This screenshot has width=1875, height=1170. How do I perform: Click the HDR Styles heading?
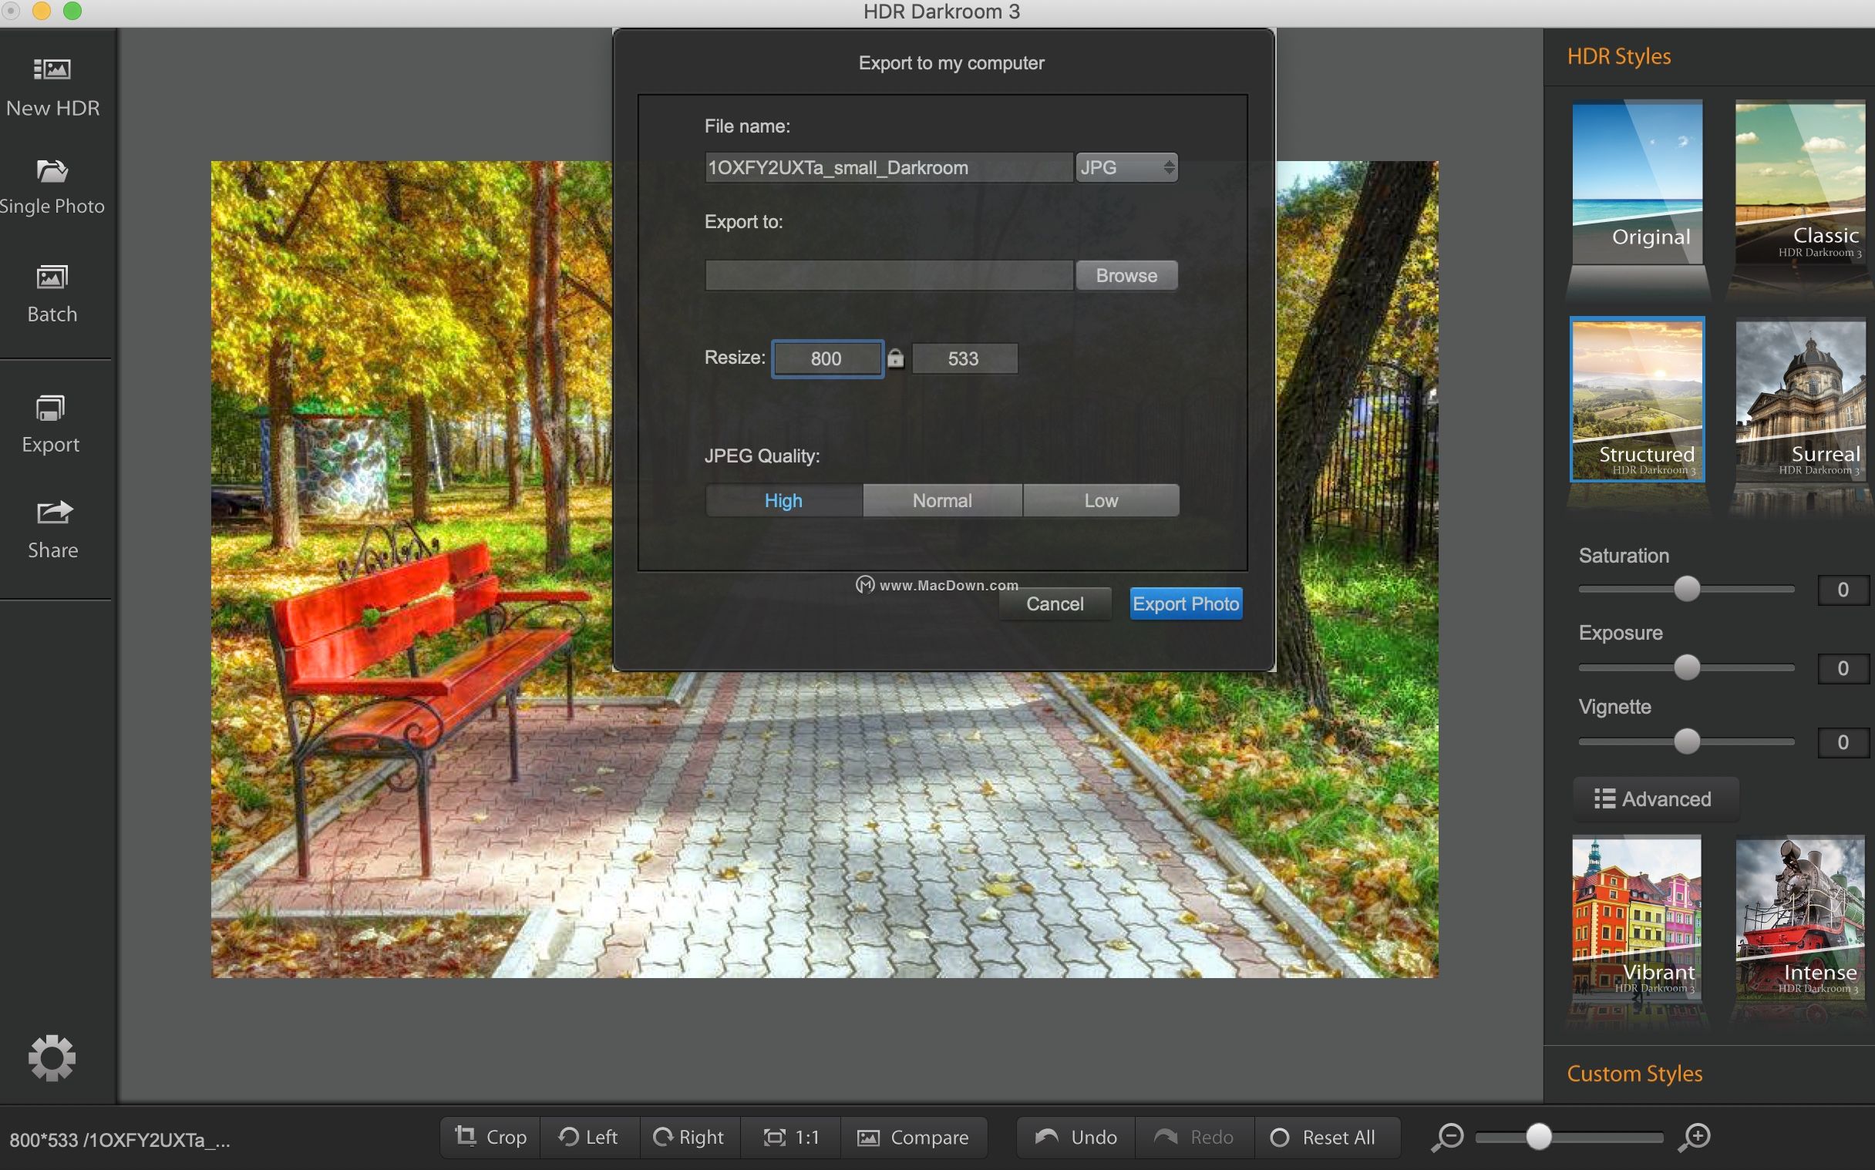click(x=1619, y=56)
